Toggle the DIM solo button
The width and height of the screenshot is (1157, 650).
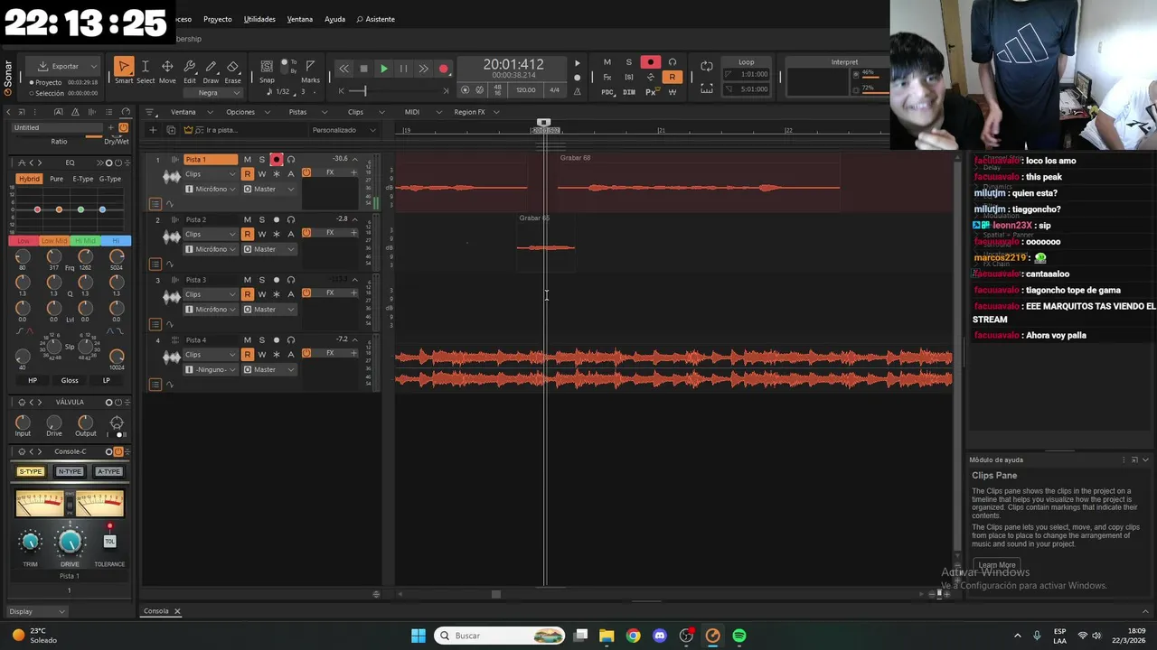pos(629,92)
